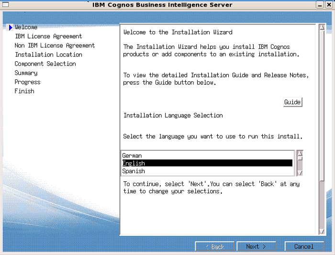This screenshot has height=255, width=335.
Task: Click the Back button
Action: pos(215,246)
